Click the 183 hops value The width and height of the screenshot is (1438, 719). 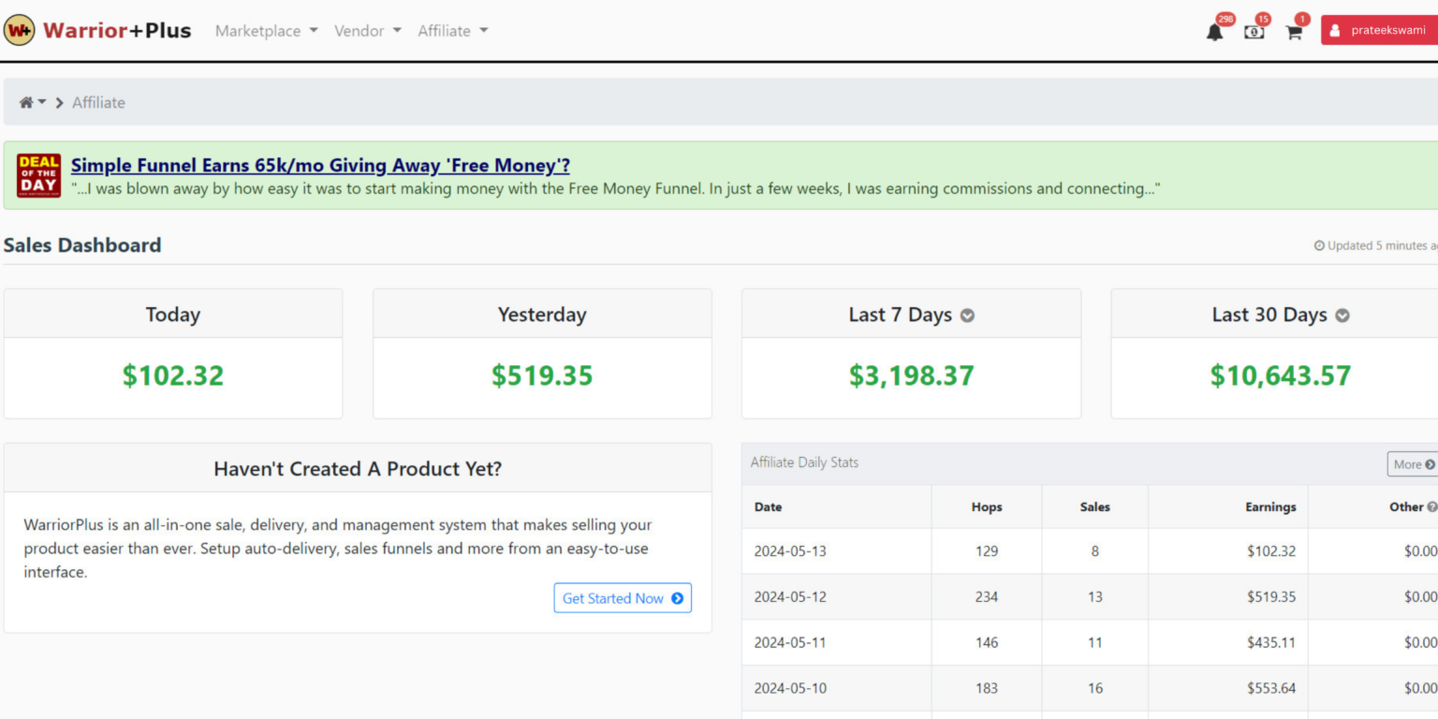pos(987,689)
